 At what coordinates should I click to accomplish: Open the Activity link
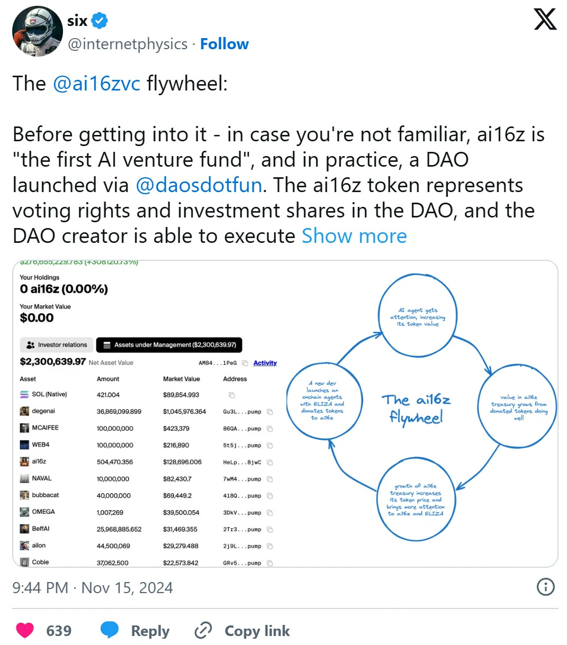click(265, 363)
